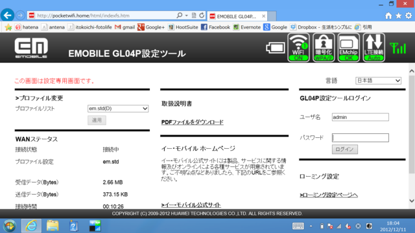Open the イー・モバイル公式サイト link
The image size is (415, 233).
191,205
